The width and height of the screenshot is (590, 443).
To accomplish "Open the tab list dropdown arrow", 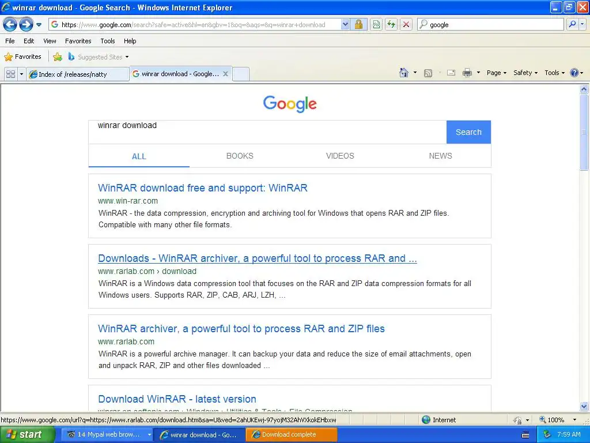I will pyautogui.click(x=21, y=74).
